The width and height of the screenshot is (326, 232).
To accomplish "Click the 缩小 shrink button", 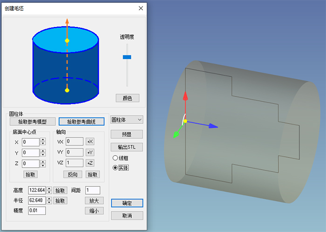I will [x=94, y=211].
